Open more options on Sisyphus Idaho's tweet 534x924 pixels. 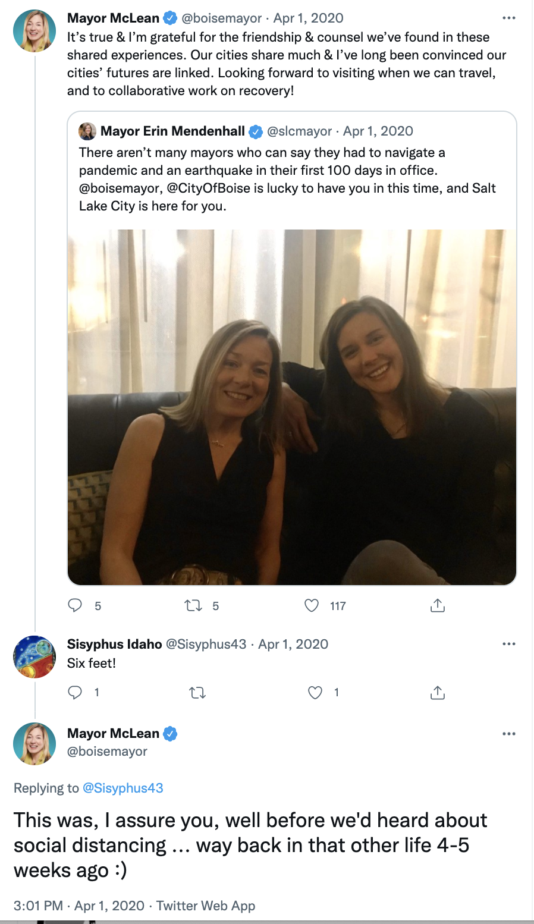coord(509,644)
